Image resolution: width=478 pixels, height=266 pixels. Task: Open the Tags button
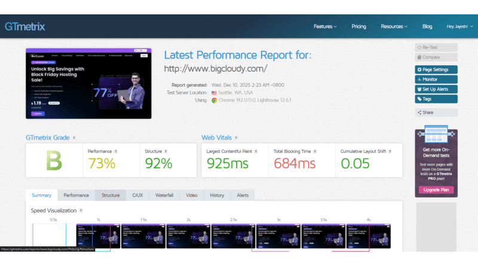(x=436, y=99)
